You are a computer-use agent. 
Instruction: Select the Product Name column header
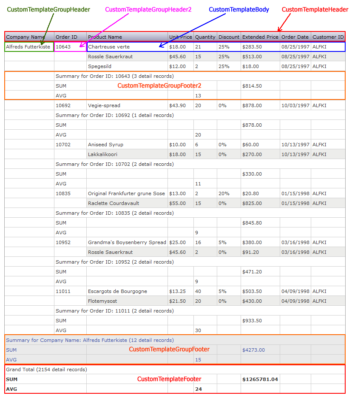click(x=105, y=37)
